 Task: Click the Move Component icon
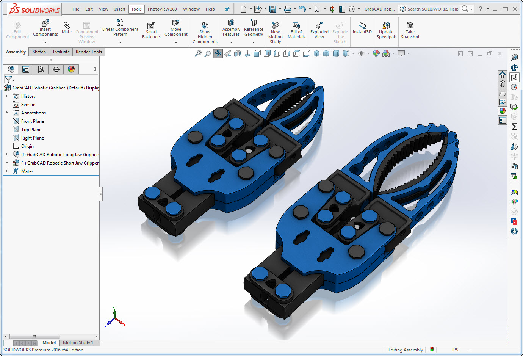pos(176,23)
